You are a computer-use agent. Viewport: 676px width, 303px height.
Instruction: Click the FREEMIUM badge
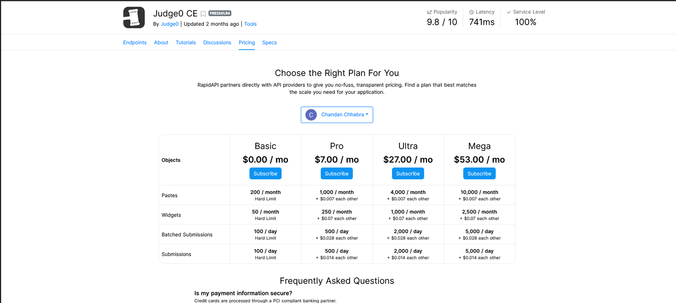(x=220, y=13)
